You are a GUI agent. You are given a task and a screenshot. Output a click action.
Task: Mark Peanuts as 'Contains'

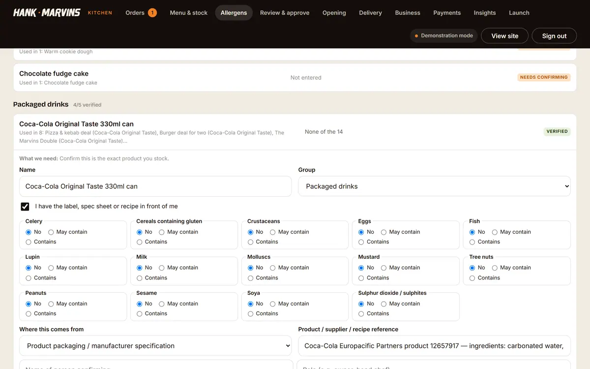pyautogui.click(x=29, y=314)
